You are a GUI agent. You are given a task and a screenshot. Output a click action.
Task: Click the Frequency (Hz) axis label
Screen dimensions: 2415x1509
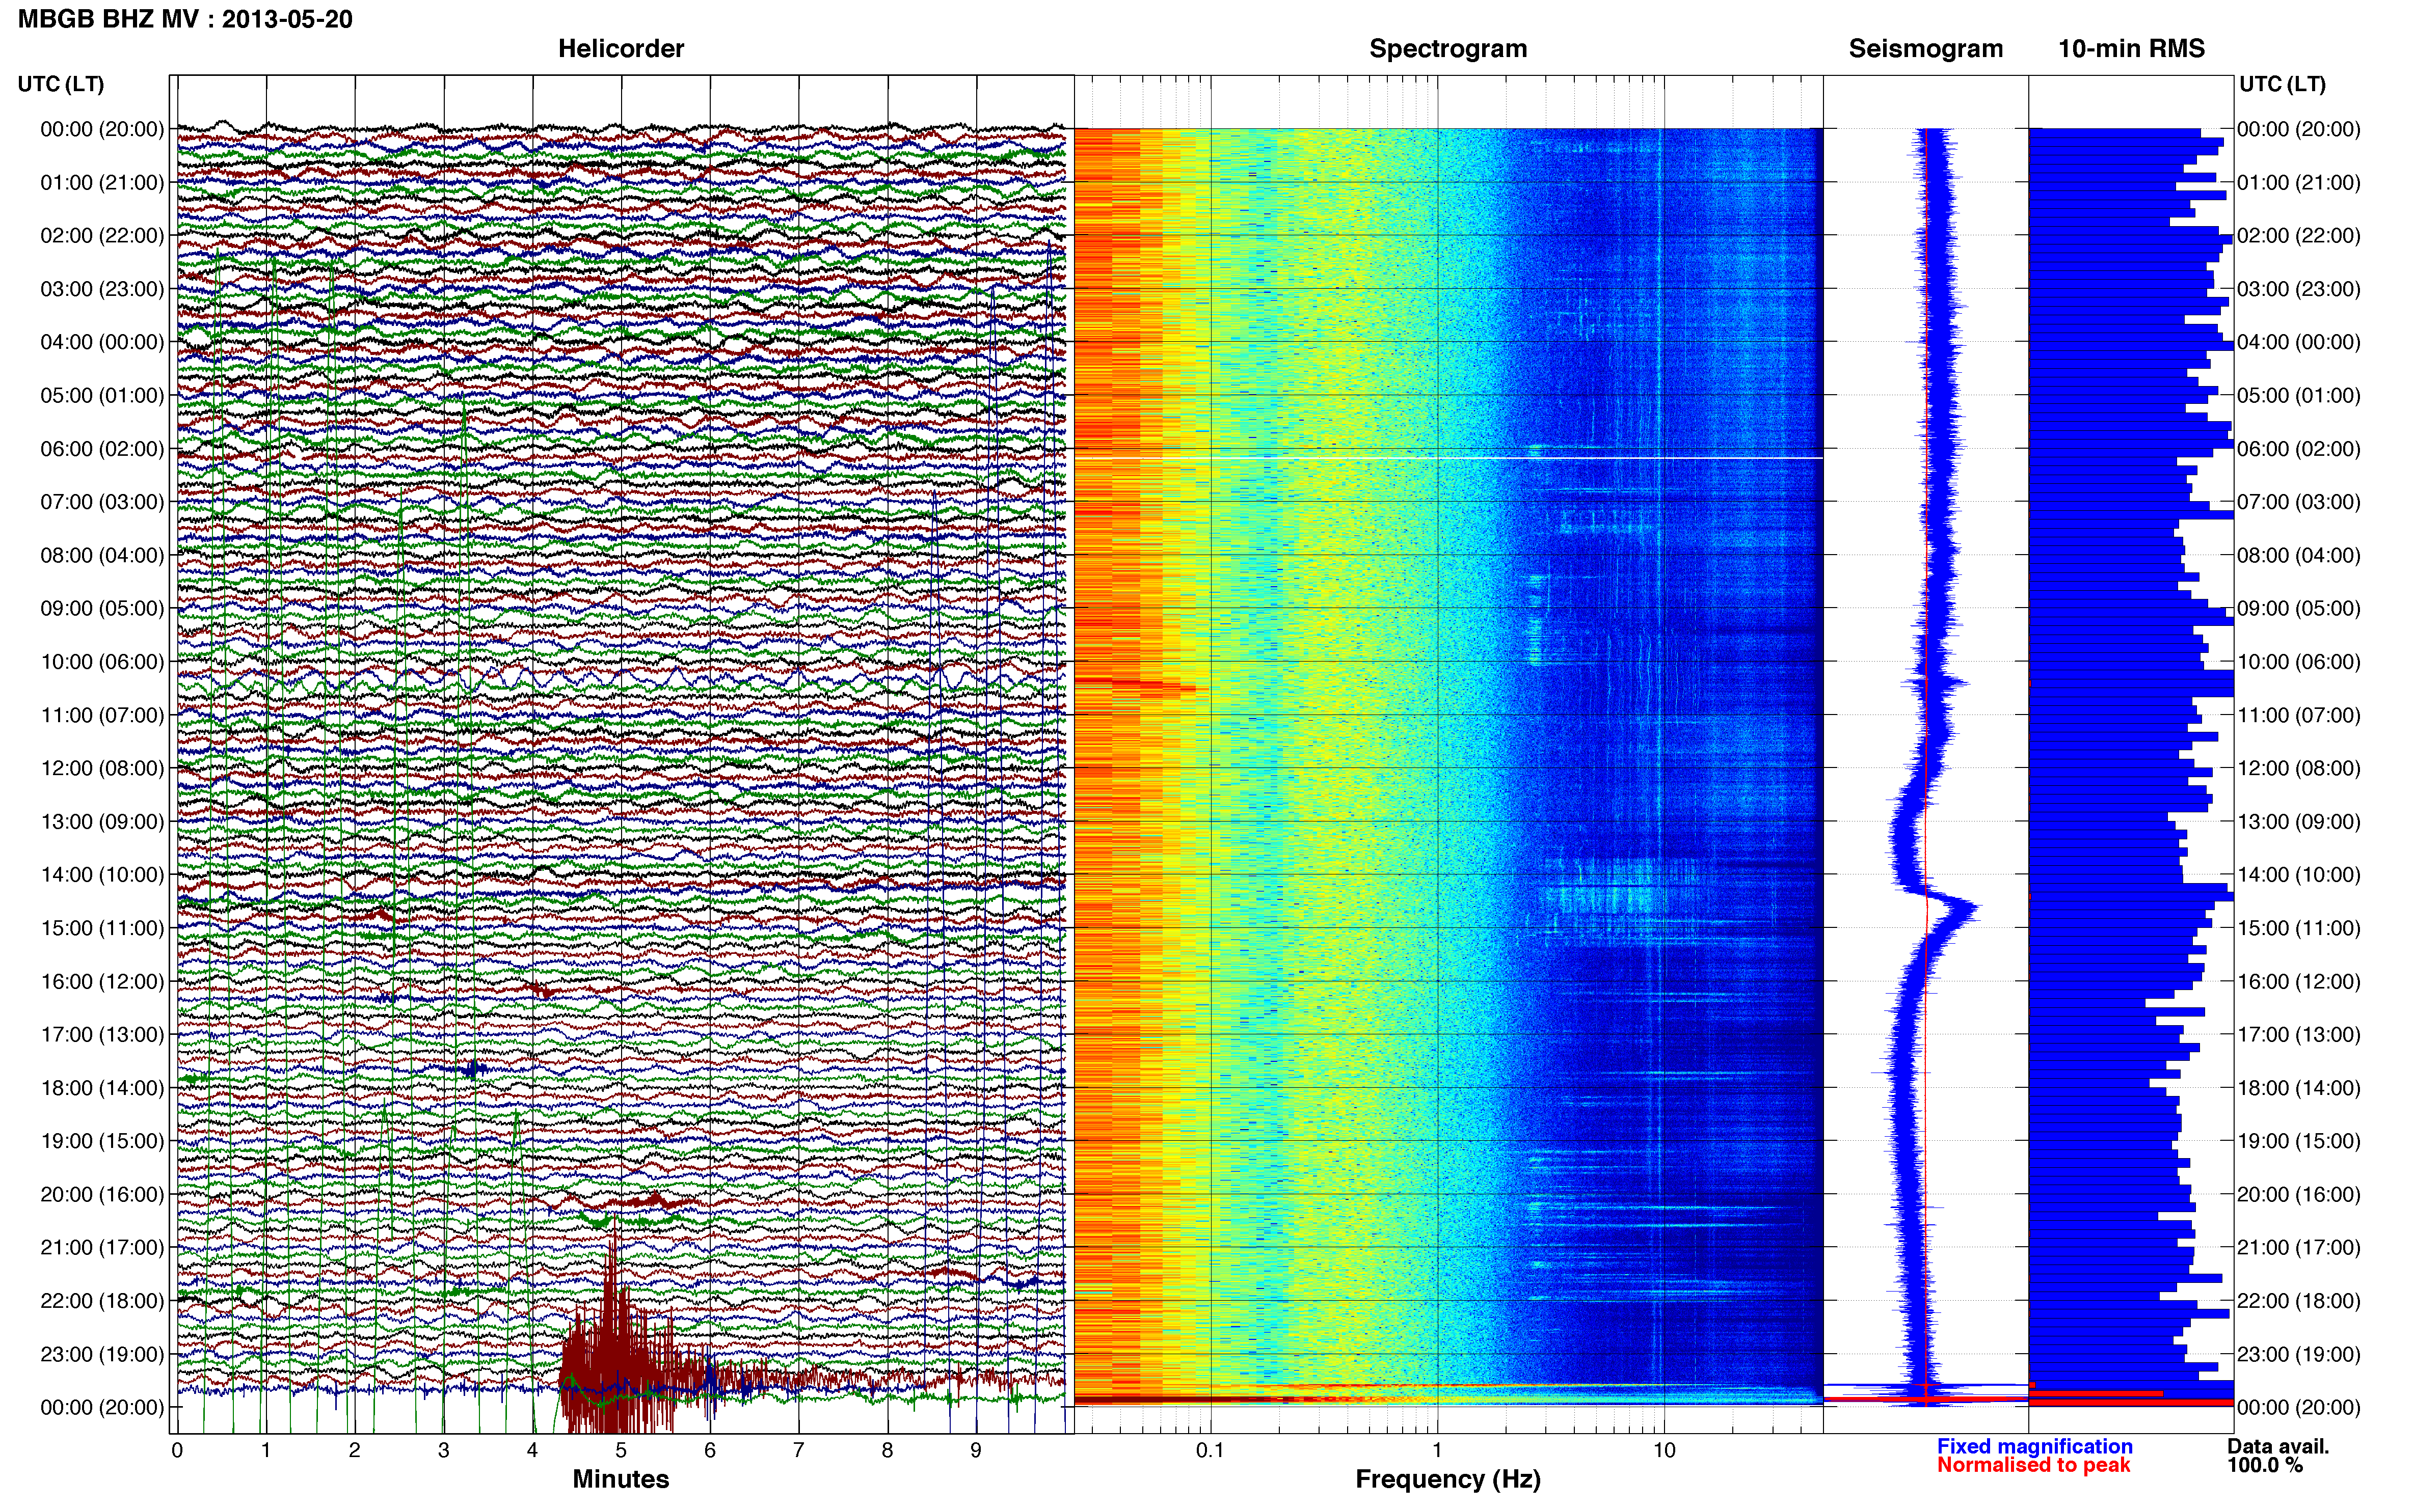[x=1447, y=1479]
